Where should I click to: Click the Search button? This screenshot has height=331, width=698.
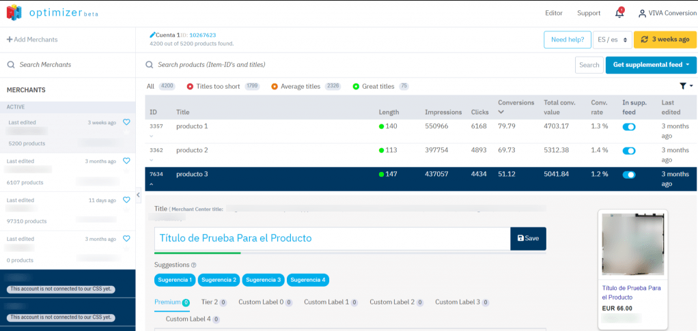click(x=589, y=65)
